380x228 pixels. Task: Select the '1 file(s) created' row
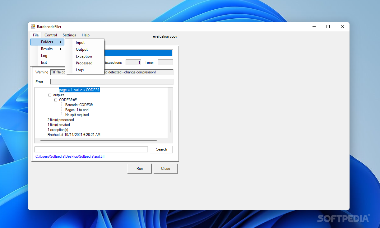tap(59, 125)
